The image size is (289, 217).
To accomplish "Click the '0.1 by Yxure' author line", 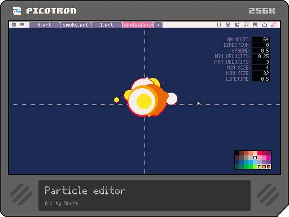I will point(62,203).
